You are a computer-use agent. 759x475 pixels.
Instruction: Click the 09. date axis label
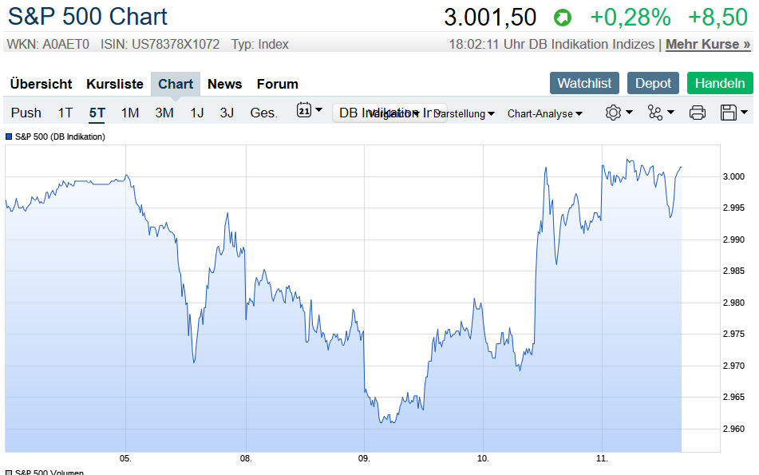(x=364, y=458)
